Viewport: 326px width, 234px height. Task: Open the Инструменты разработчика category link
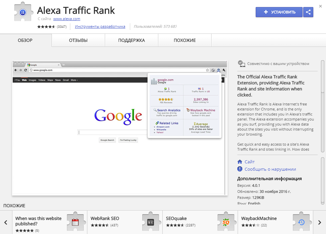pyautogui.click(x=100, y=26)
